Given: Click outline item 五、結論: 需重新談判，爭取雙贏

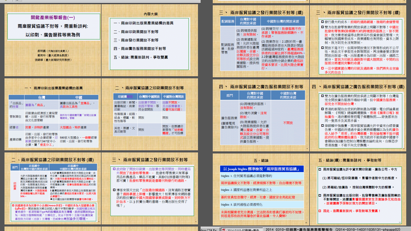Looking at the screenshot, I should click(141, 57).
